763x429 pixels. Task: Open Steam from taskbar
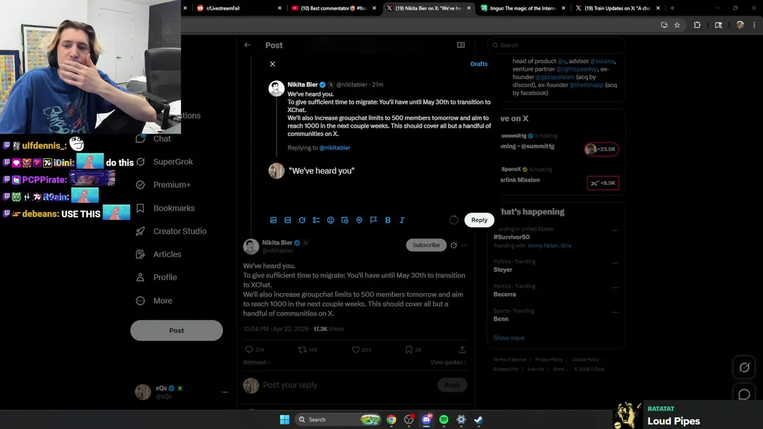(x=478, y=419)
